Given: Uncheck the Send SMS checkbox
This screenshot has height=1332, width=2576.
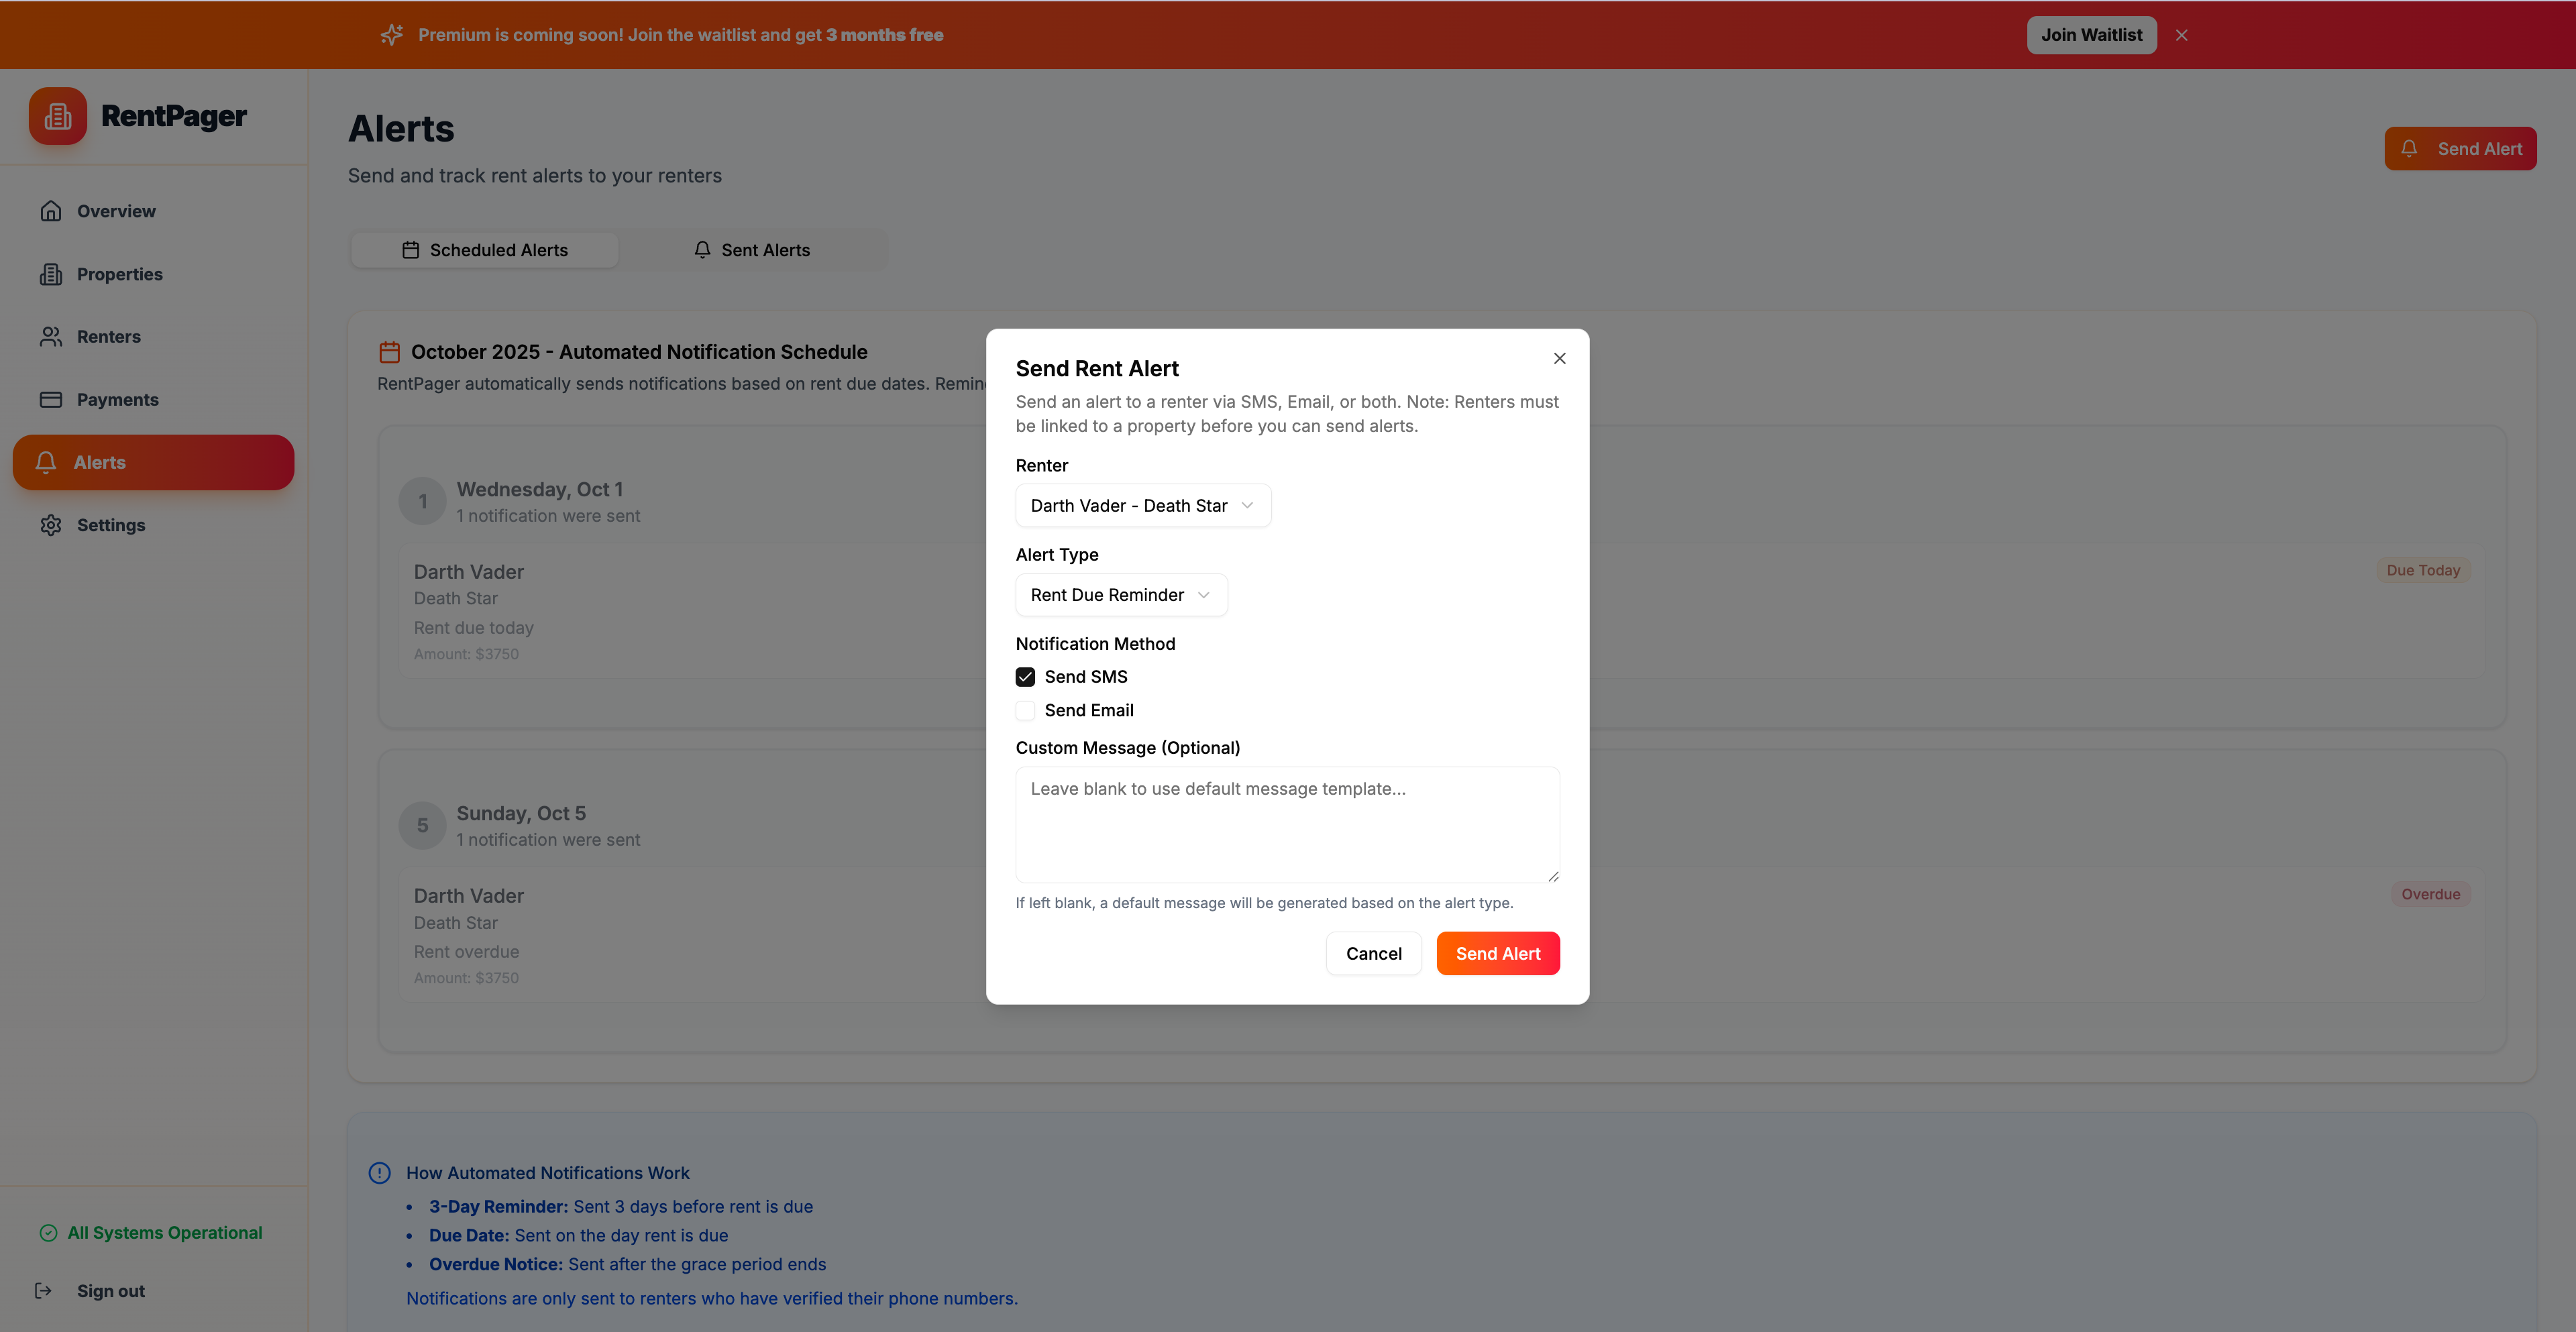Looking at the screenshot, I should pyautogui.click(x=1025, y=677).
